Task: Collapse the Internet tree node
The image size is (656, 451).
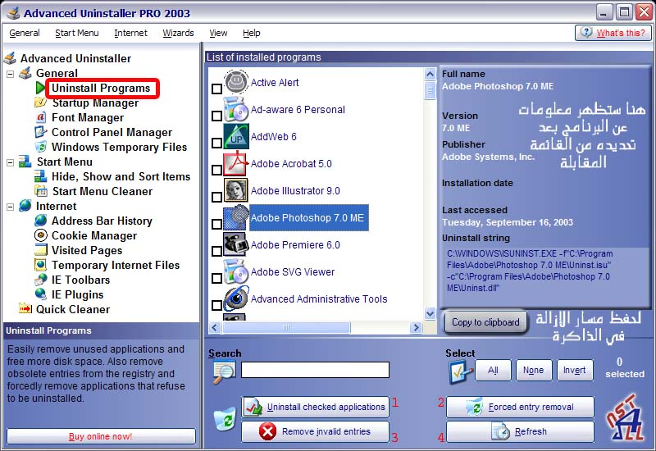Action: pyautogui.click(x=10, y=207)
